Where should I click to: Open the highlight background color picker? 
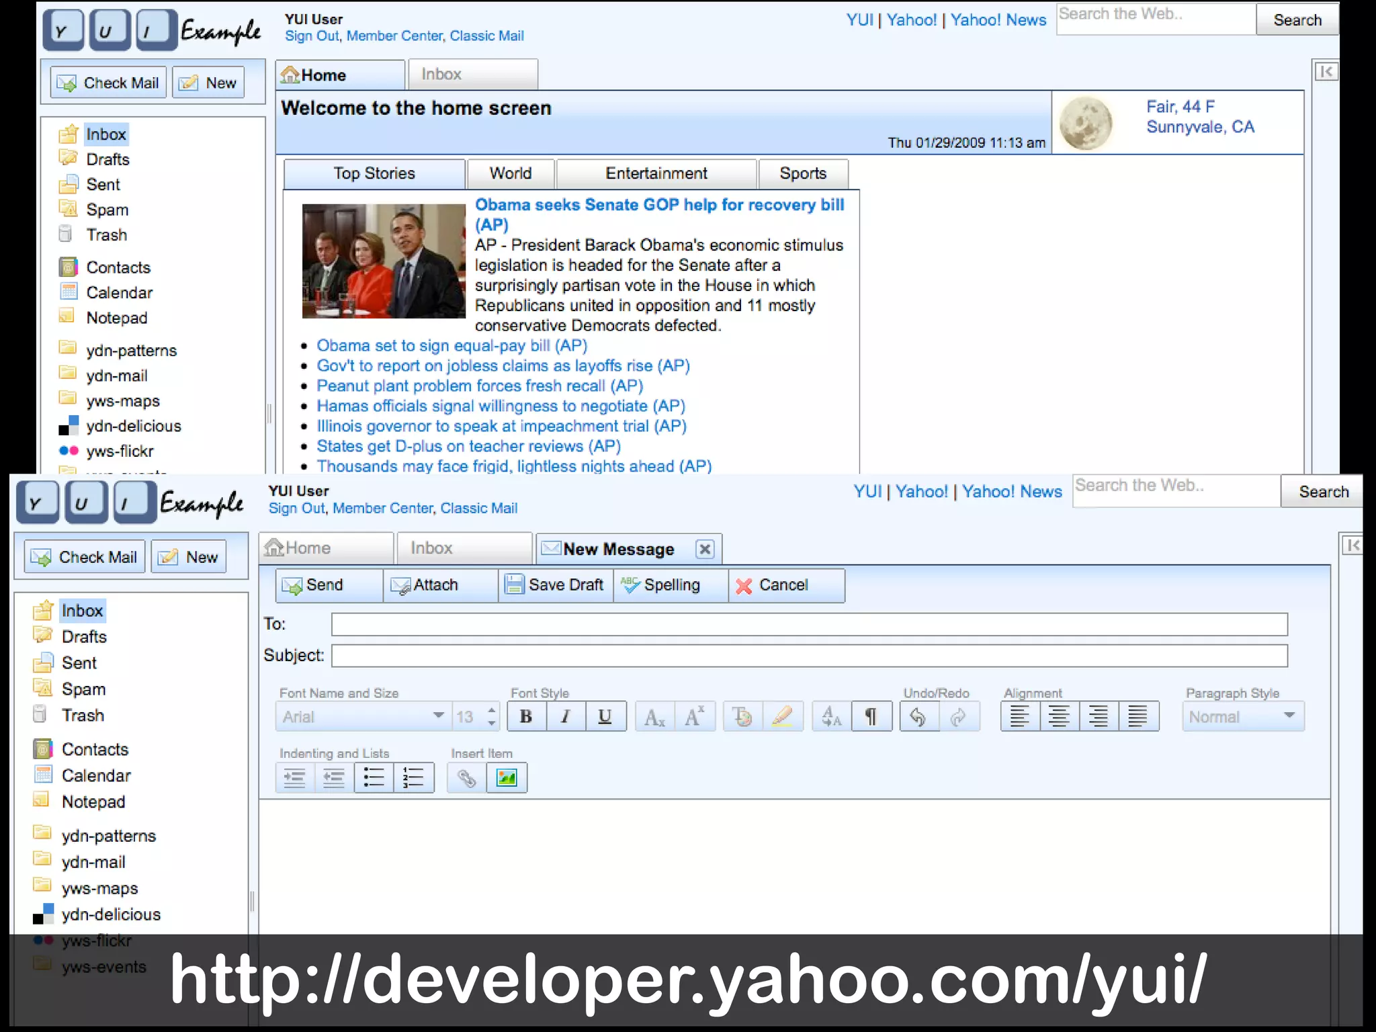click(783, 717)
